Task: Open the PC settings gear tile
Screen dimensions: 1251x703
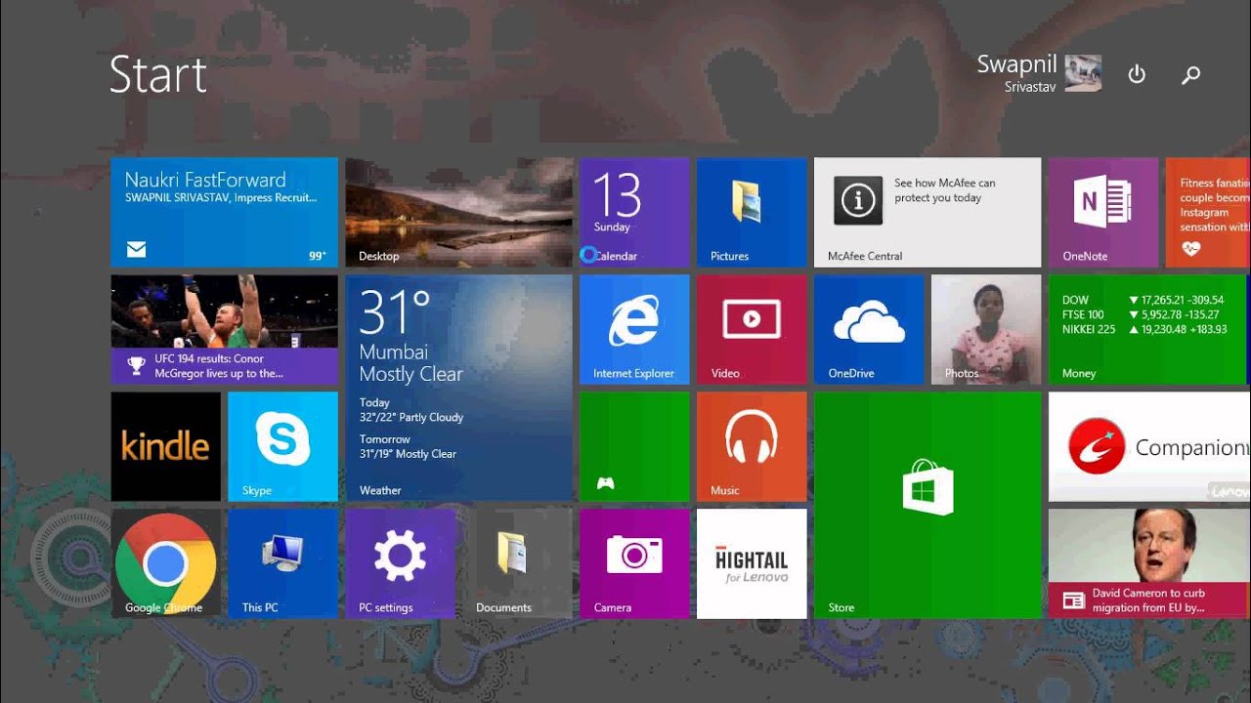Action: 400,563
